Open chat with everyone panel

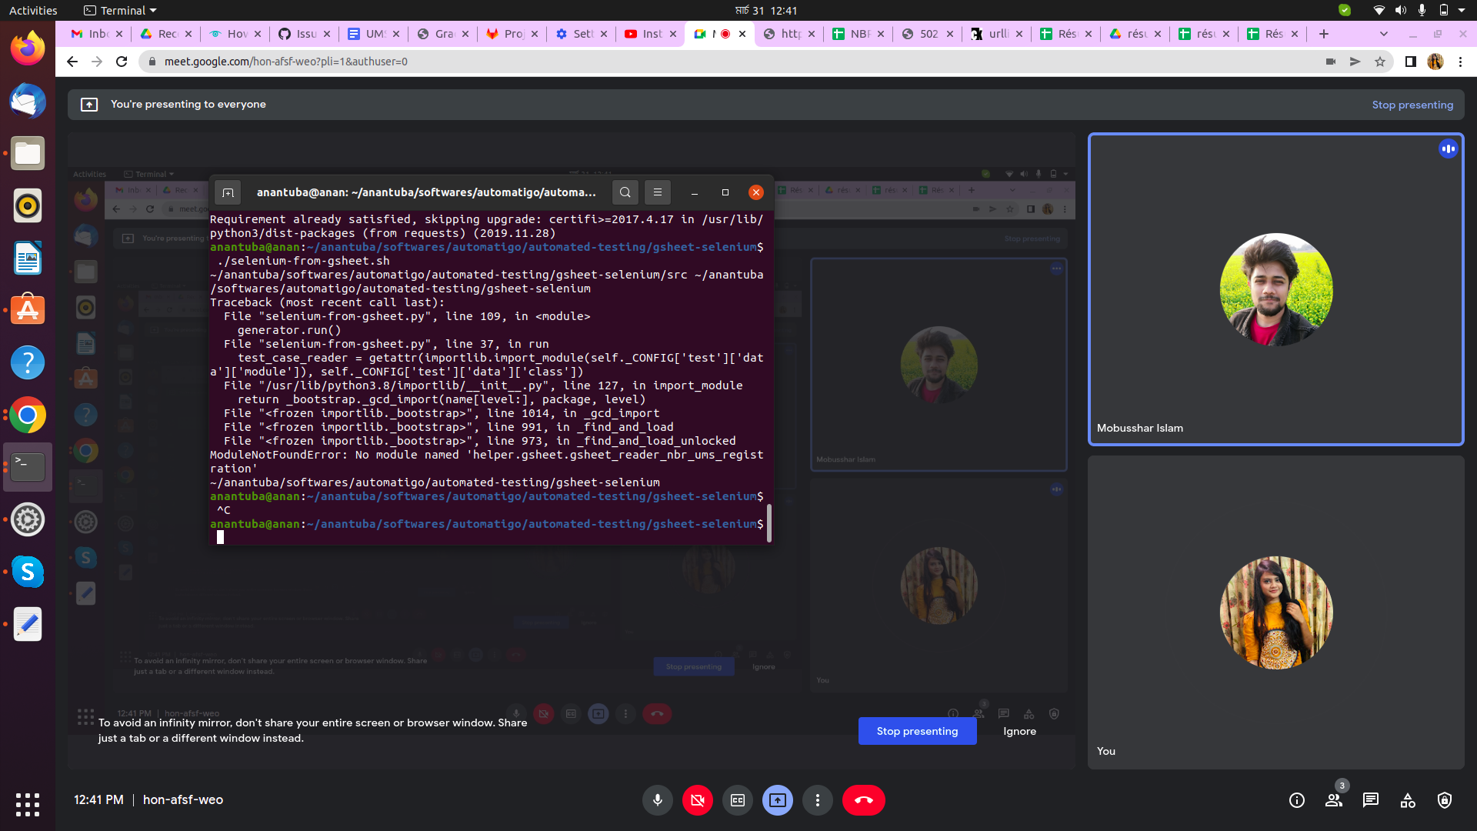(1371, 800)
